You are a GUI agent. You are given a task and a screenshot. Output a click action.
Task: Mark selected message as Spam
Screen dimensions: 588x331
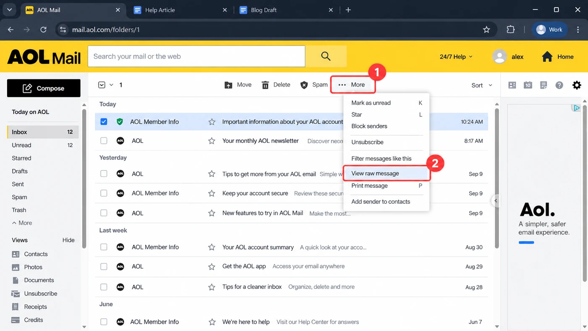[x=314, y=85]
